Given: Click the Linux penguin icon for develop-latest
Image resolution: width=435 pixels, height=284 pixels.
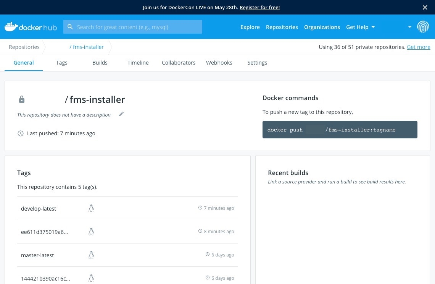Looking at the screenshot, I should click(x=91, y=208).
